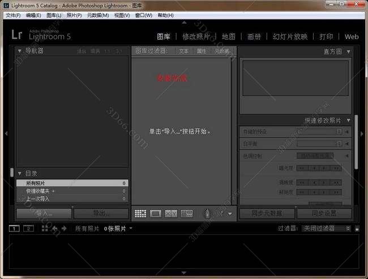Click the Lr identity plate logo

click(16, 35)
